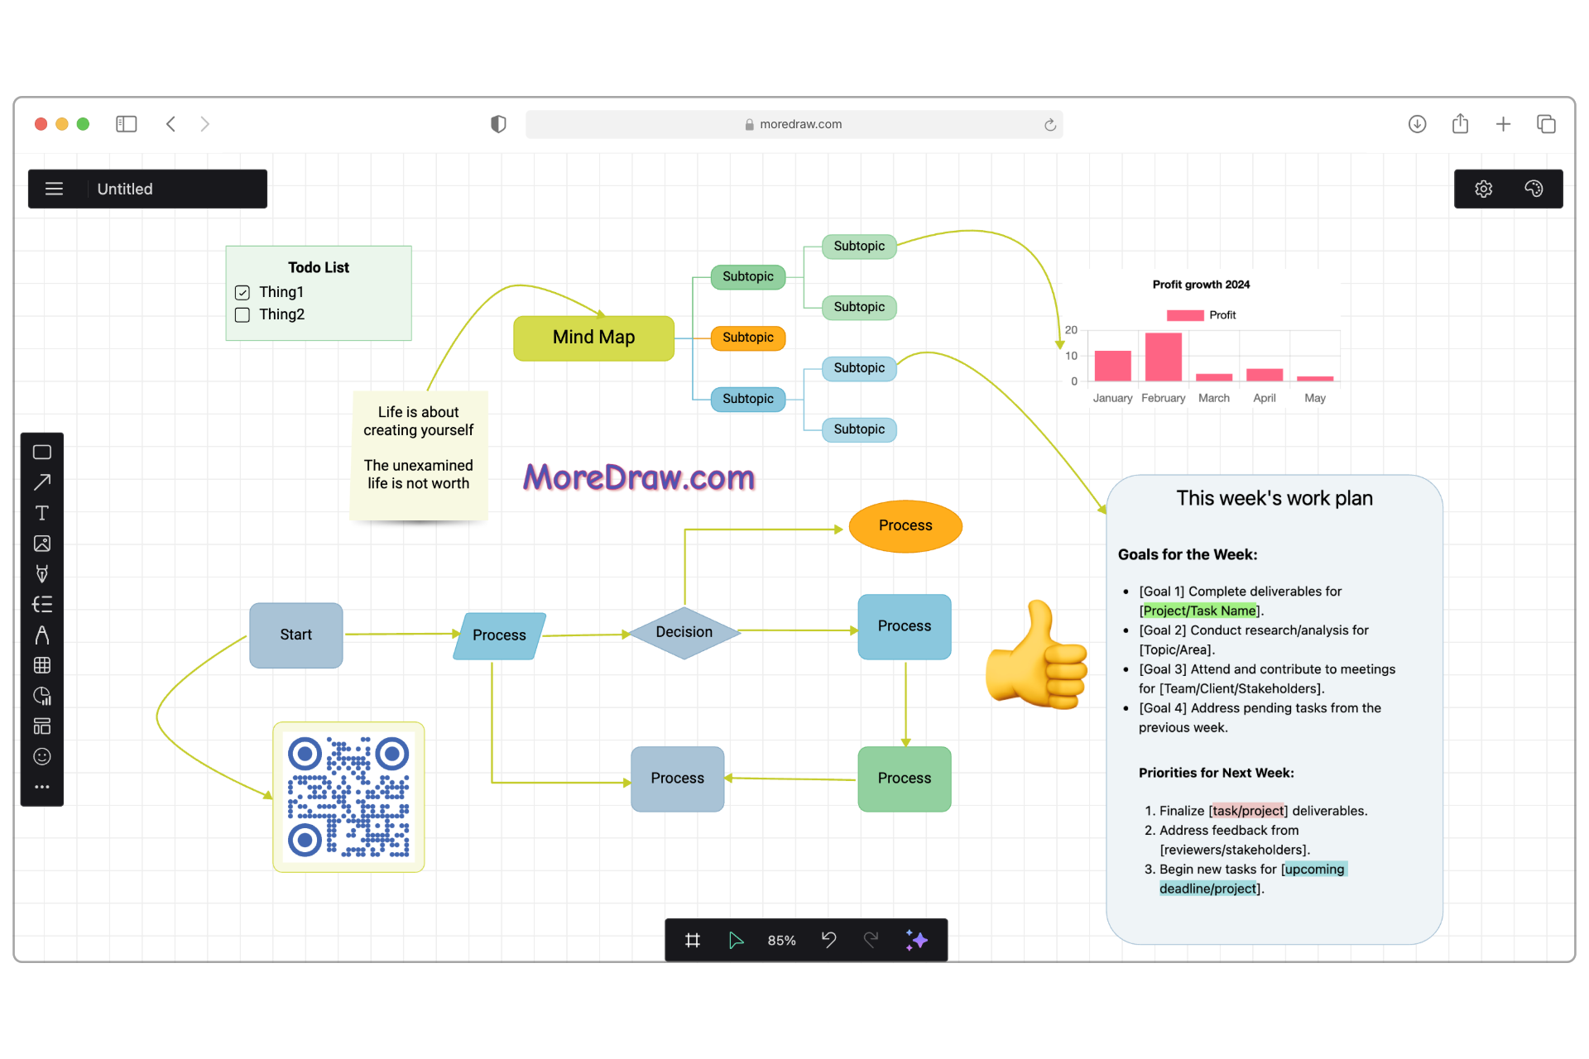Click the Priorities for Next Week heading
The width and height of the screenshot is (1589, 1059).
1217,774
